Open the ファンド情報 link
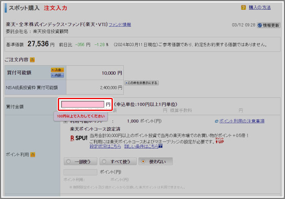The height and width of the screenshot is (199, 285). tap(120, 24)
